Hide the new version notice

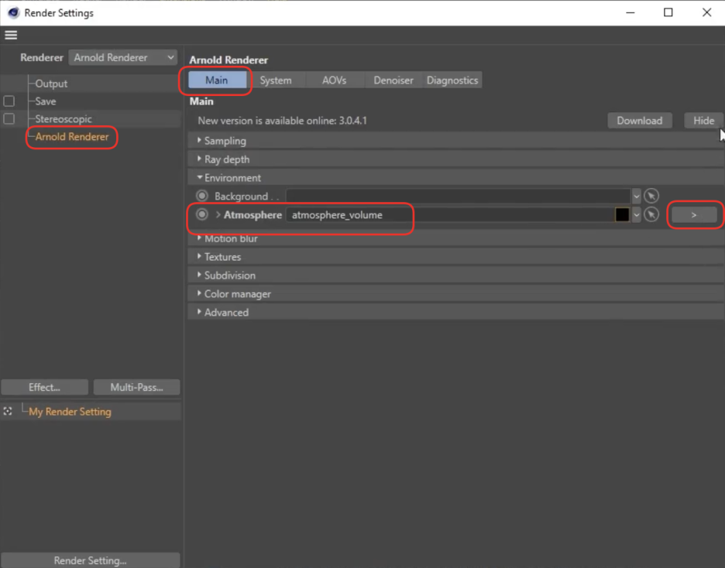(x=703, y=121)
